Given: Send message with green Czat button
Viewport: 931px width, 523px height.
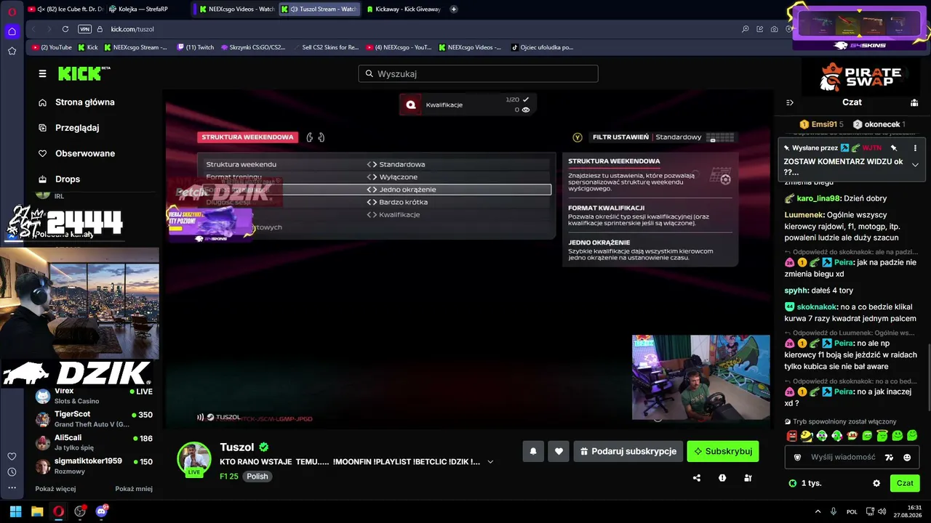Looking at the screenshot, I should pyautogui.click(x=905, y=483).
